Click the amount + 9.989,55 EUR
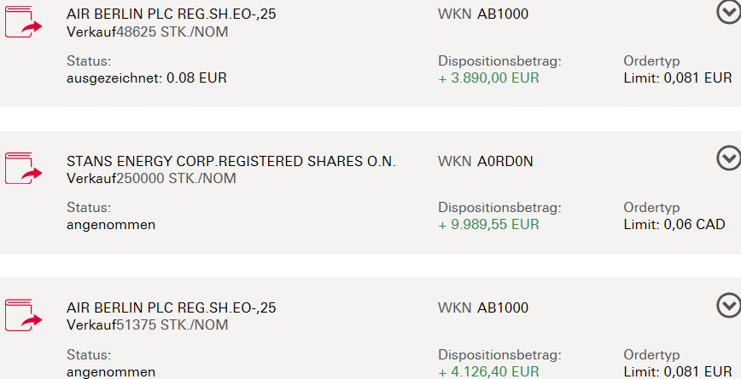 [488, 225]
